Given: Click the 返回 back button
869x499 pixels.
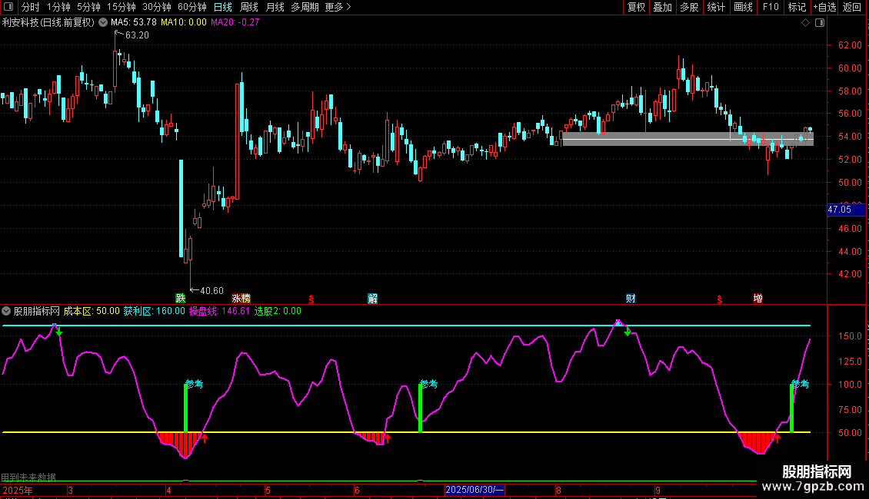Looking at the screenshot, I should point(852,7).
